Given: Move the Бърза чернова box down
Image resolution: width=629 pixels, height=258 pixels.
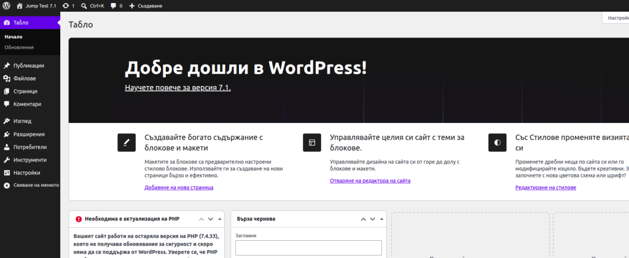Looking at the screenshot, I should point(373,219).
